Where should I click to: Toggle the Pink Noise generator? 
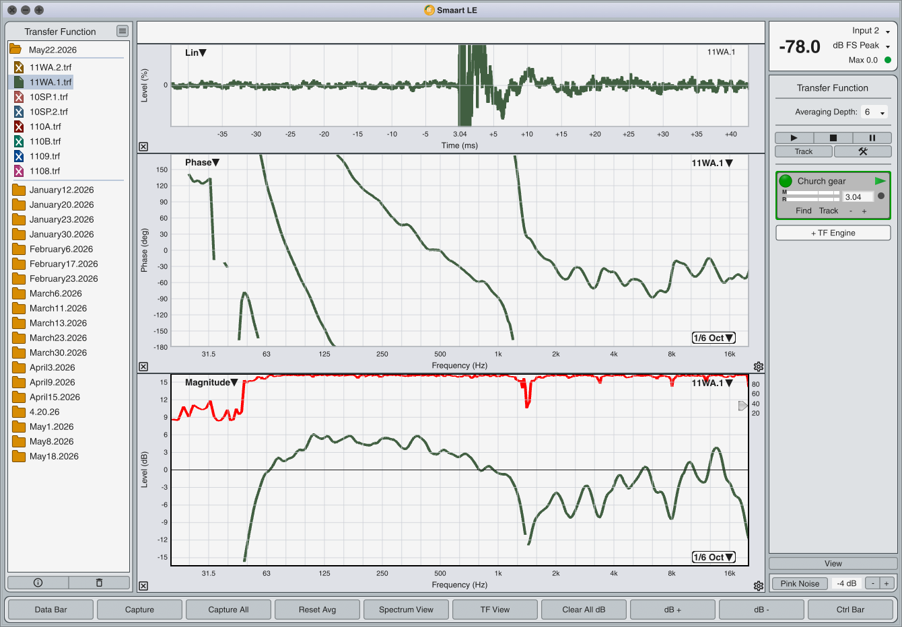[800, 583]
